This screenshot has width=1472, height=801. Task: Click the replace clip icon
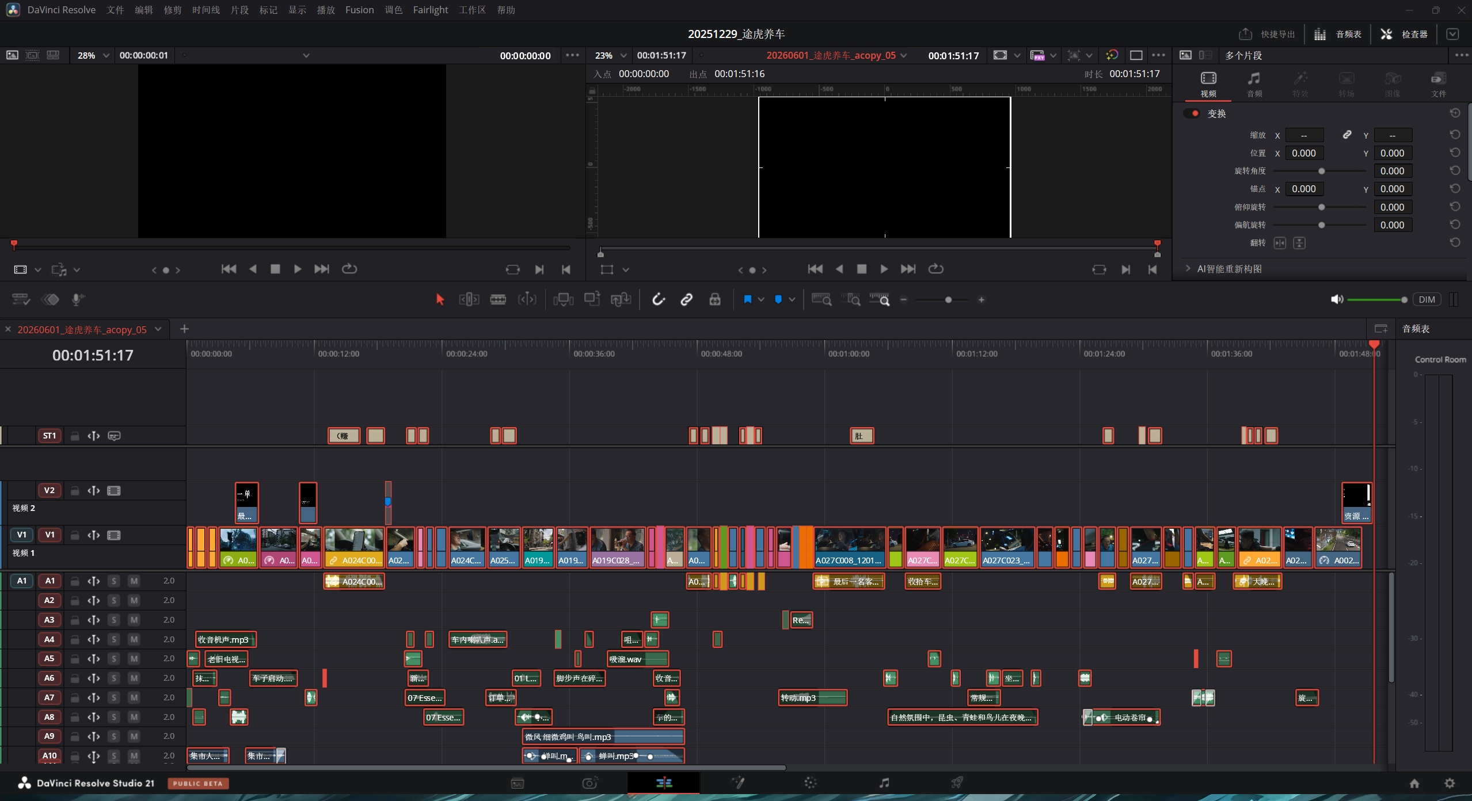point(621,299)
